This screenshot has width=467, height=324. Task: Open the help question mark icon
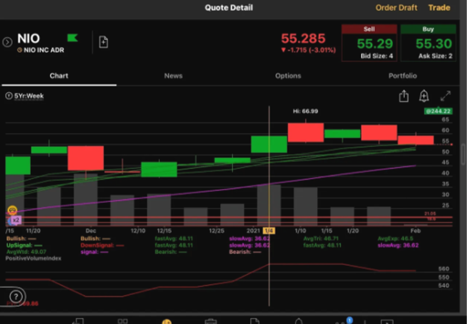tap(16, 296)
